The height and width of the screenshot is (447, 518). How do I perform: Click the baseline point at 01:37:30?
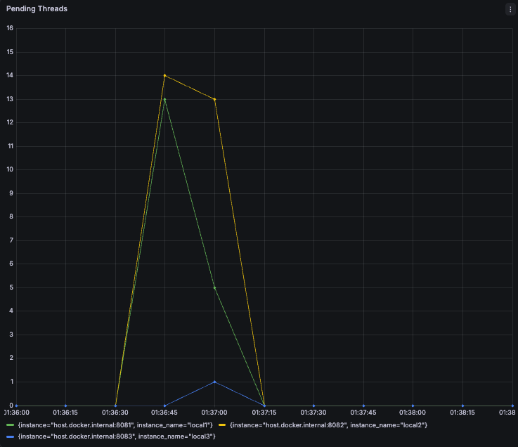(314, 406)
